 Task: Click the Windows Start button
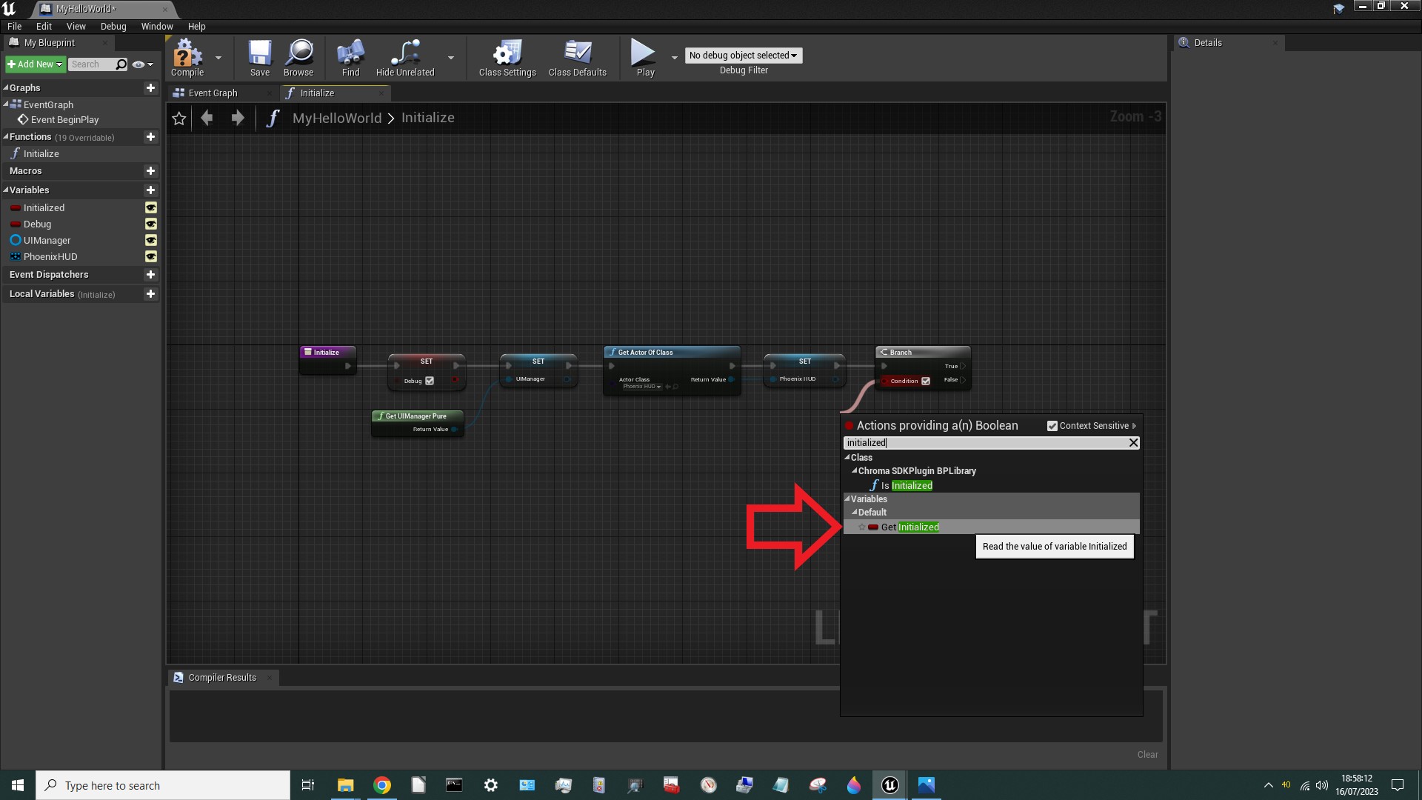coord(18,785)
